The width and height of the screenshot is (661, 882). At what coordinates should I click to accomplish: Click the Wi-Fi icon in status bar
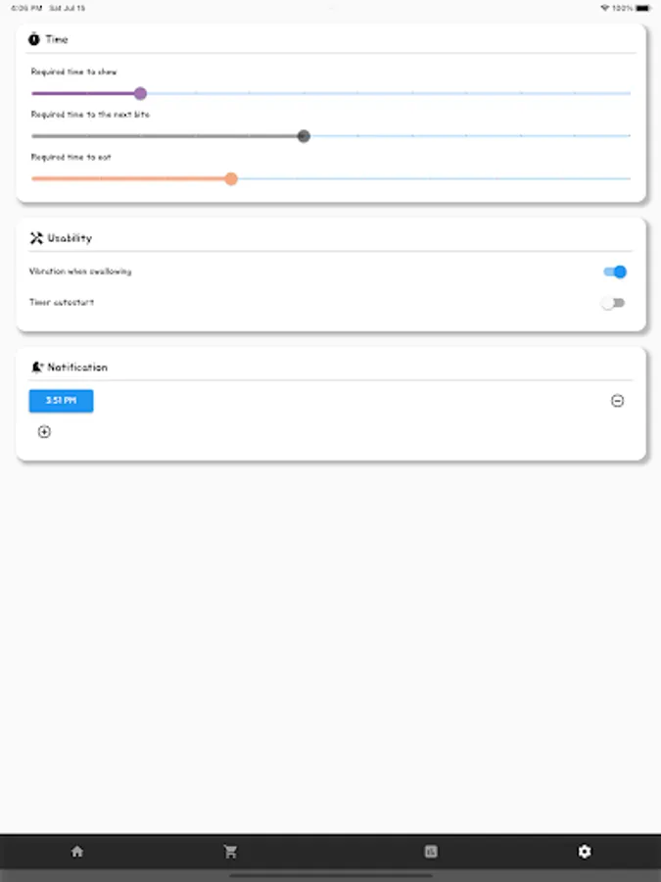pos(605,8)
